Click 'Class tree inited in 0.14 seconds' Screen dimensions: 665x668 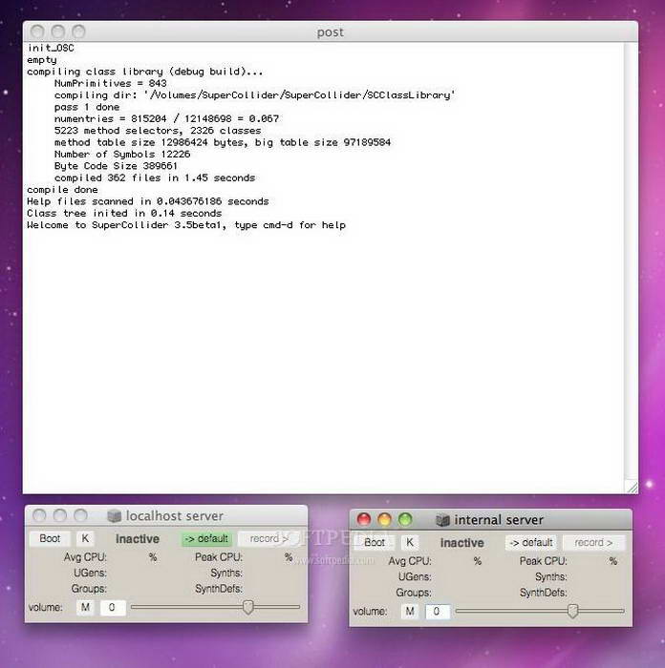124,213
